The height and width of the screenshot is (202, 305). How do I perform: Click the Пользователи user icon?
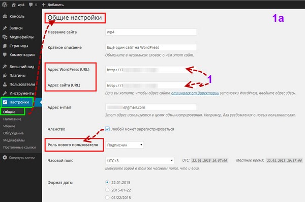(x=5, y=84)
